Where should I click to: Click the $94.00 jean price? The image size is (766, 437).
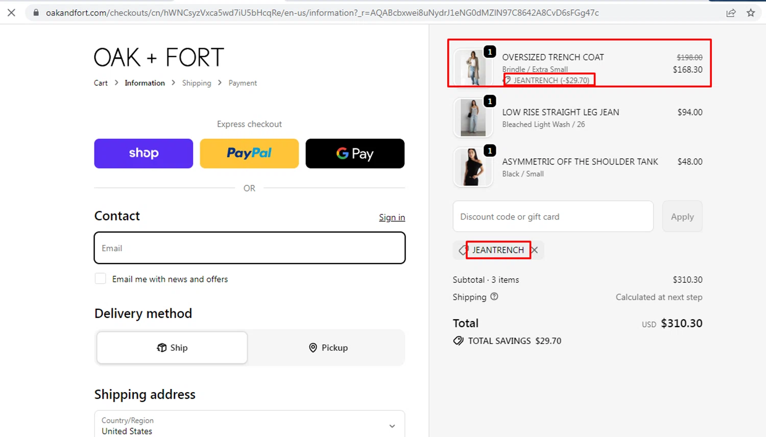tap(690, 112)
